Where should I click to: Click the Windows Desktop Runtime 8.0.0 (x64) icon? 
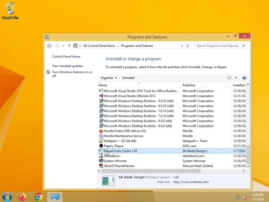(101, 121)
